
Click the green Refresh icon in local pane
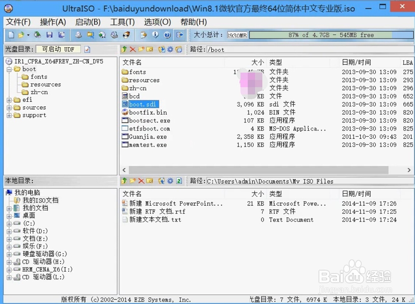coord(179,181)
